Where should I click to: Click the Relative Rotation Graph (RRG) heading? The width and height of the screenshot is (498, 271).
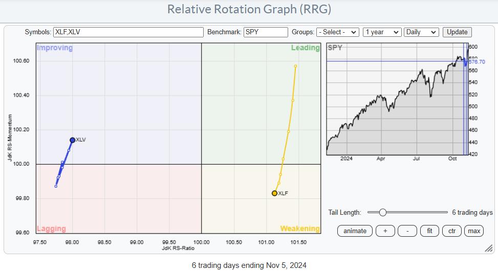[x=249, y=9]
